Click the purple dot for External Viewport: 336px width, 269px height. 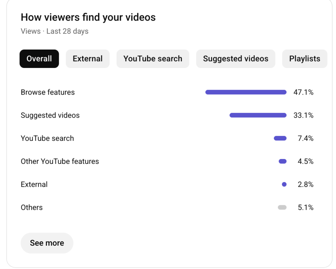click(284, 184)
